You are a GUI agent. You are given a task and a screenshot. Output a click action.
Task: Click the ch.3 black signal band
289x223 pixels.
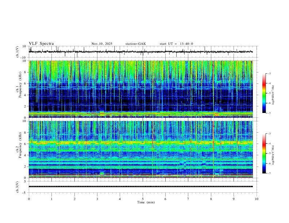[x=141, y=187]
